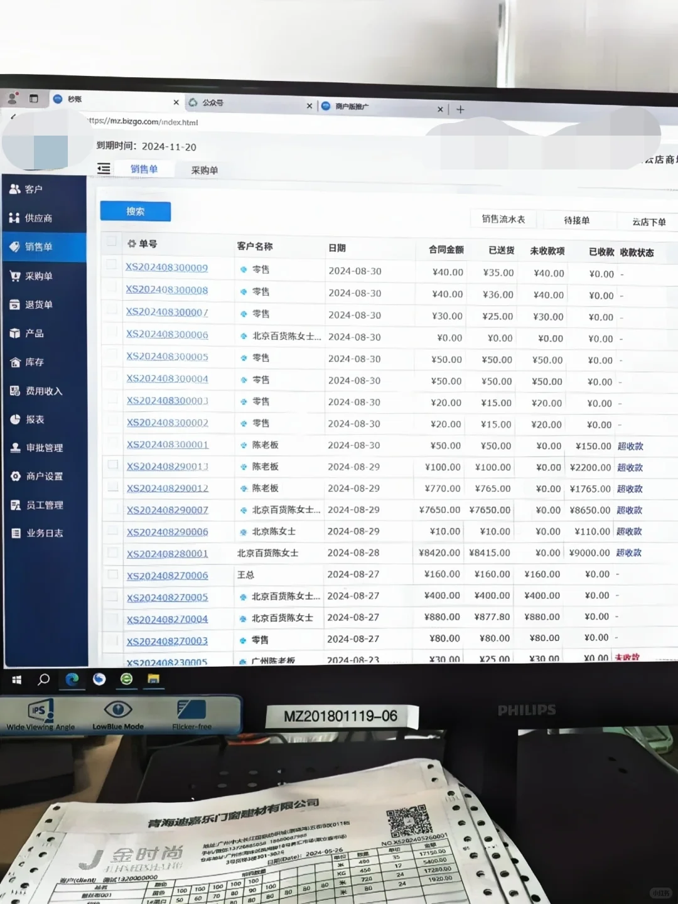
Task: Open the 云店下单 view
Action: point(648,222)
